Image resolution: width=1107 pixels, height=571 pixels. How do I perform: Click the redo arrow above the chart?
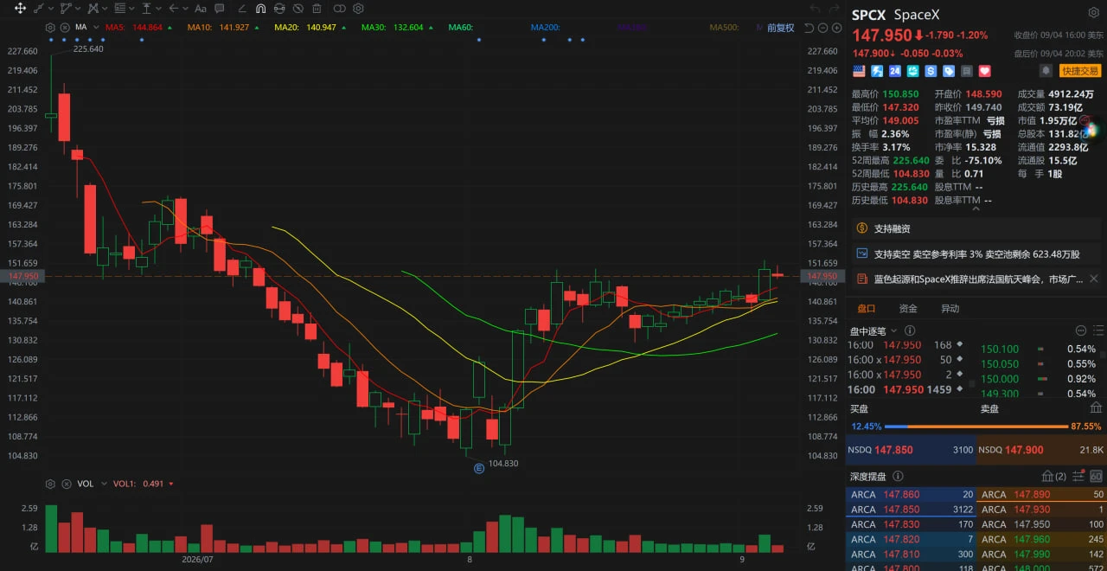click(x=833, y=9)
